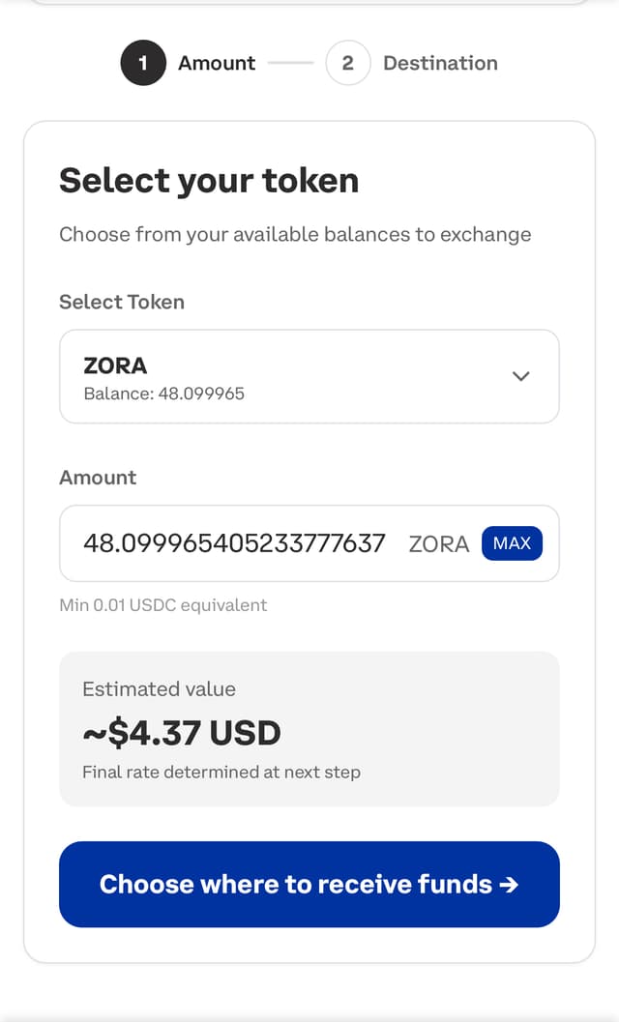
Task: Click the Estimated value summary panel
Action: pyautogui.click(x=309, y=728)
